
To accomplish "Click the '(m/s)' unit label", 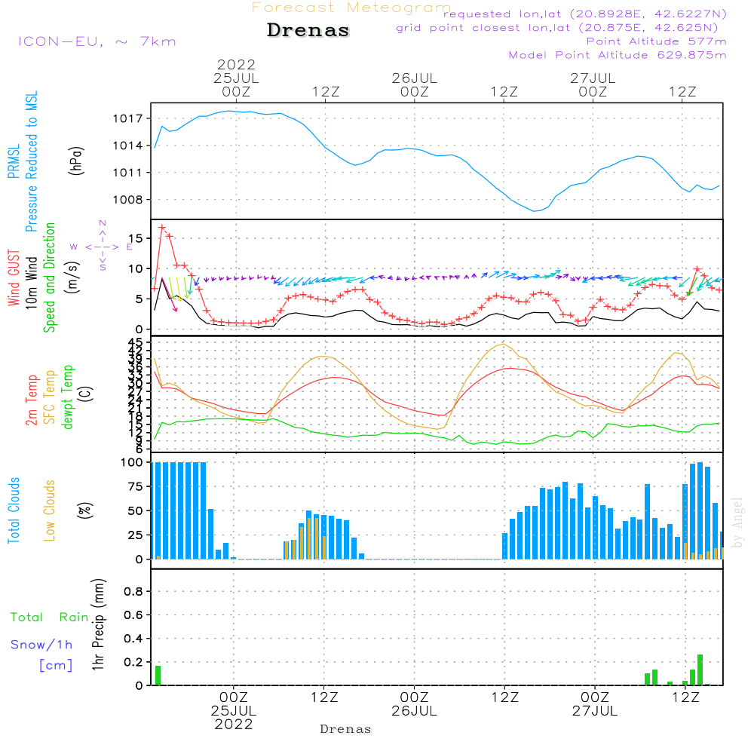I will (72, 277).
